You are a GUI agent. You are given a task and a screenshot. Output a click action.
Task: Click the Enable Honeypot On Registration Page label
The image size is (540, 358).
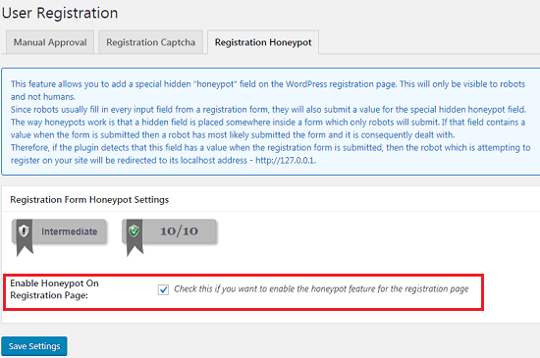tap(54, 289)
